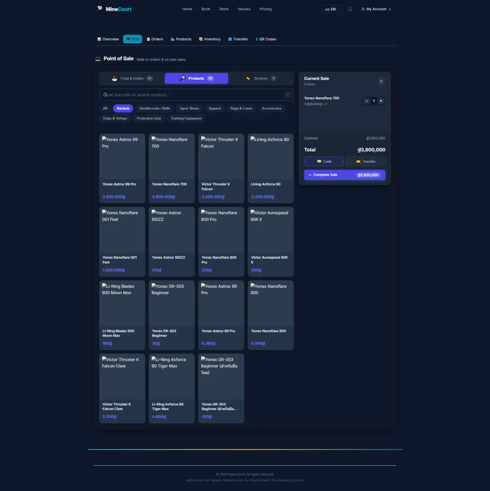Open the QR Codes tab

266,39
